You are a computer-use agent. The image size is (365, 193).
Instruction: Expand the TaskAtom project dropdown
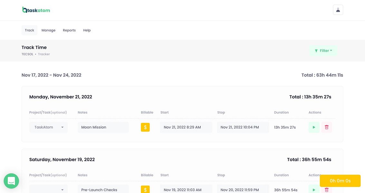(x=48, y=127)
